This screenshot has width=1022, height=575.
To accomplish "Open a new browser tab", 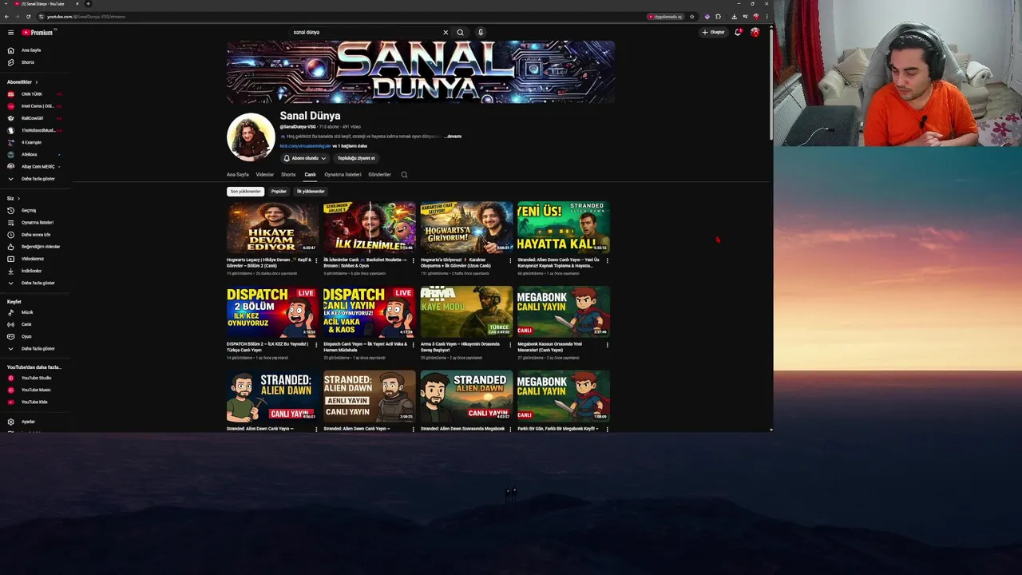I will coord(88,3).
